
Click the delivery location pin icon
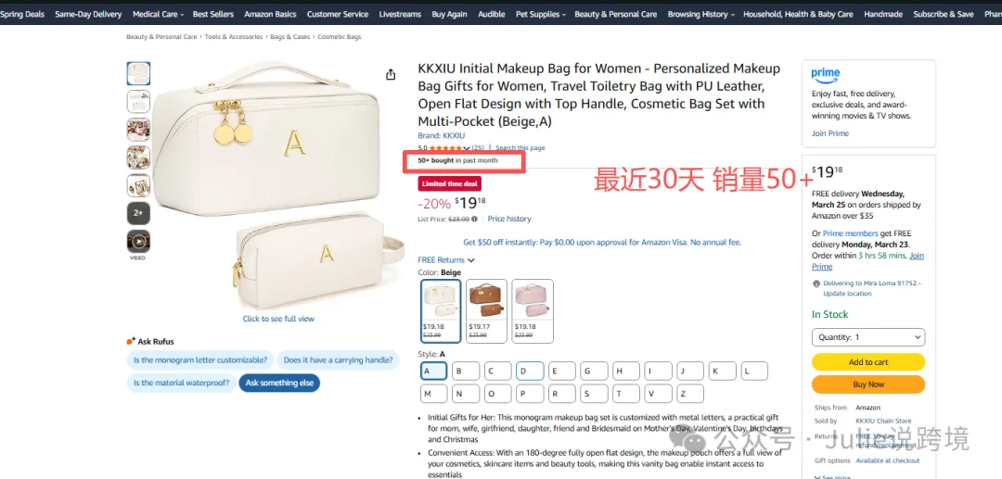click(x=816, y=284)
